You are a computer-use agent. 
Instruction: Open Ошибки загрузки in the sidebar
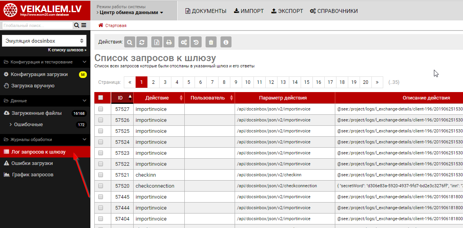(x=32, y=163)
